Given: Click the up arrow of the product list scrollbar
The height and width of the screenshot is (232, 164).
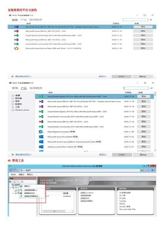Looking at the screenshot, I should (155, 93).
